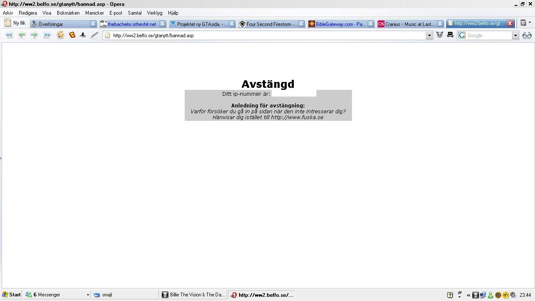
Task: Open the Manicker menu
Action: coord(94,13)
